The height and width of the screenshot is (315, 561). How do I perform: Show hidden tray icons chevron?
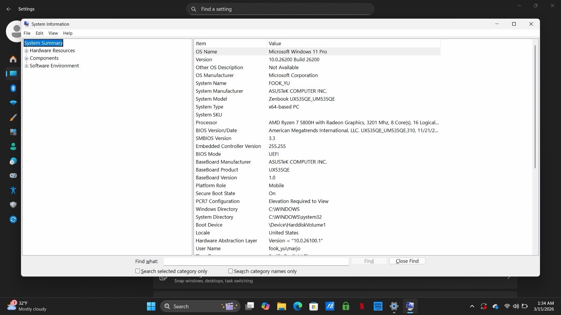472,306
